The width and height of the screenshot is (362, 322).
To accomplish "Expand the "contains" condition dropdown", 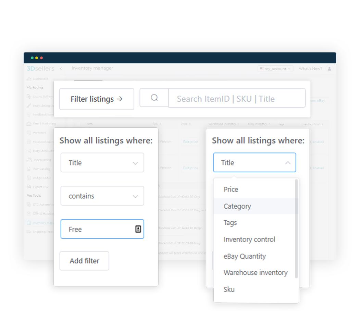I will click(x=102, y=196).
